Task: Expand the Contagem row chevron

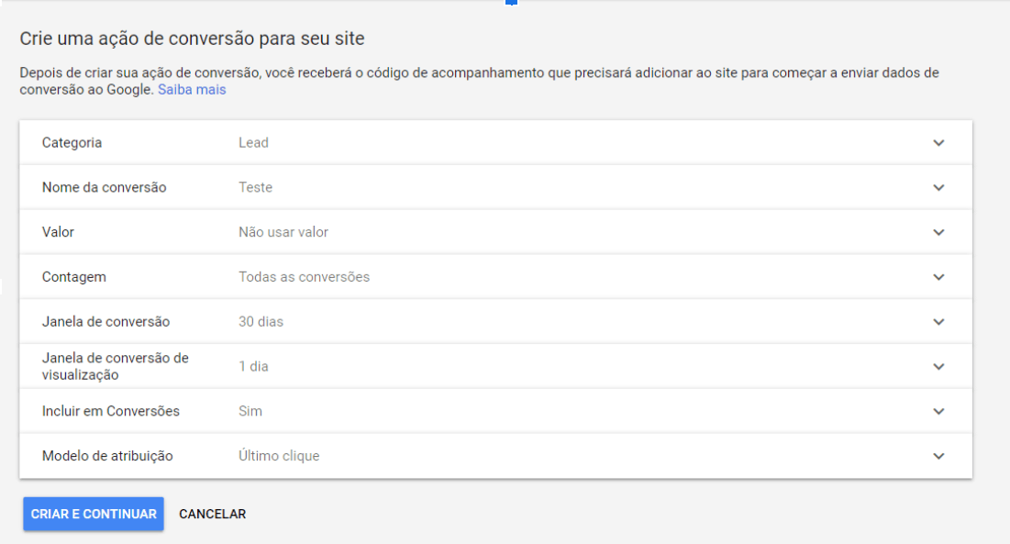Action: [938, 277]
